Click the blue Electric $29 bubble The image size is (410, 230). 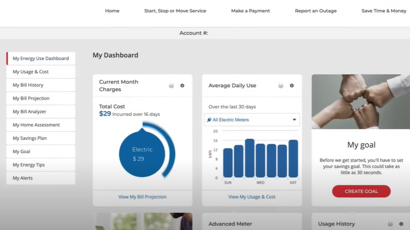coord(142,154)
